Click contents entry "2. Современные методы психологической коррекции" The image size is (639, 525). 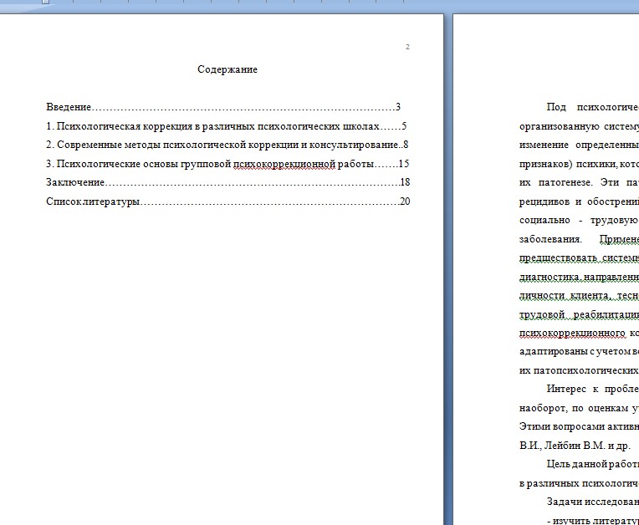(227, 145)
